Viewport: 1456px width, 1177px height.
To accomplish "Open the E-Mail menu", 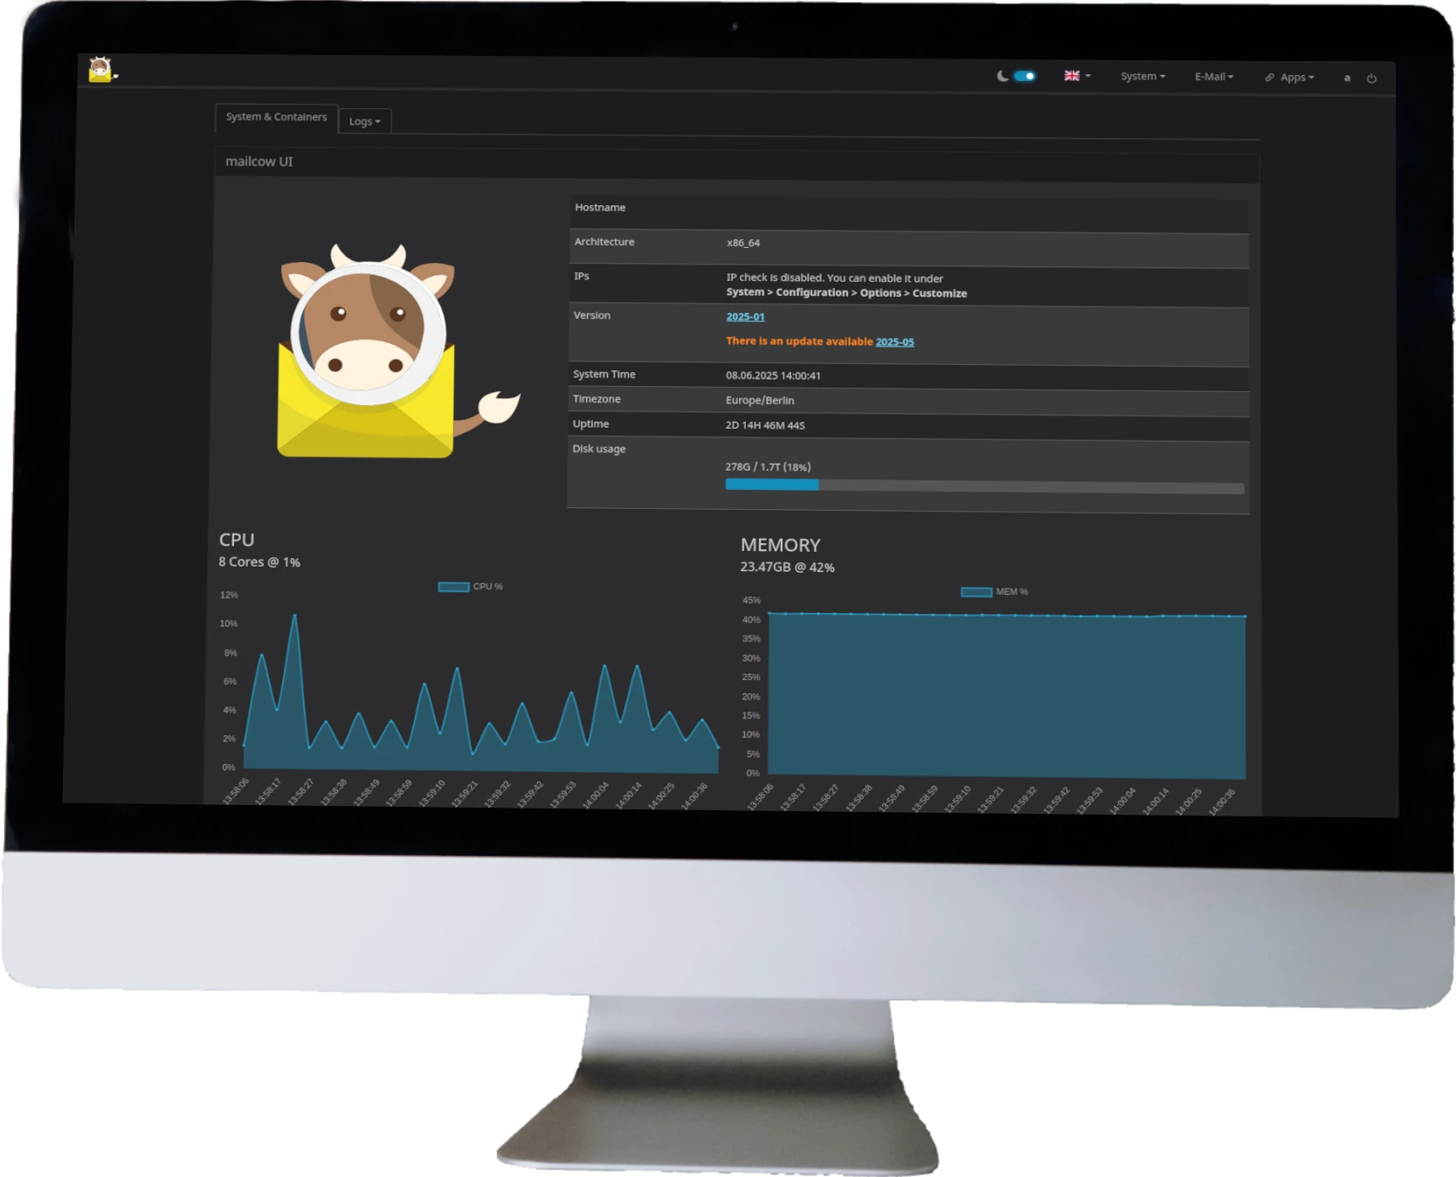I will (1214, 77).
